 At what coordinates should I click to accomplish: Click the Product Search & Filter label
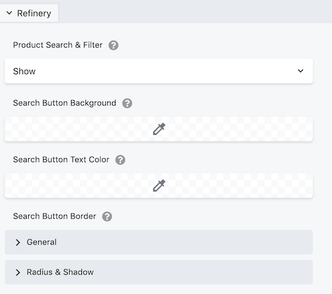[57, 45]
